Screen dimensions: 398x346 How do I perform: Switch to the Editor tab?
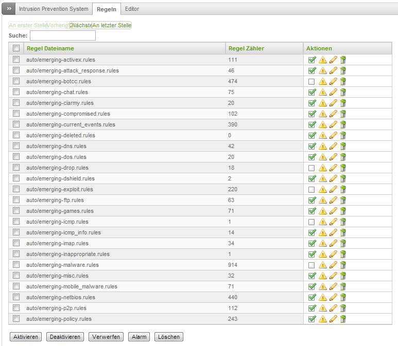[132, 9]
